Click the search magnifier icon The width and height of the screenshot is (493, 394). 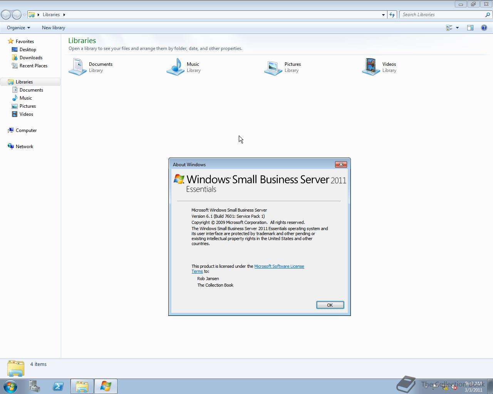488,15
